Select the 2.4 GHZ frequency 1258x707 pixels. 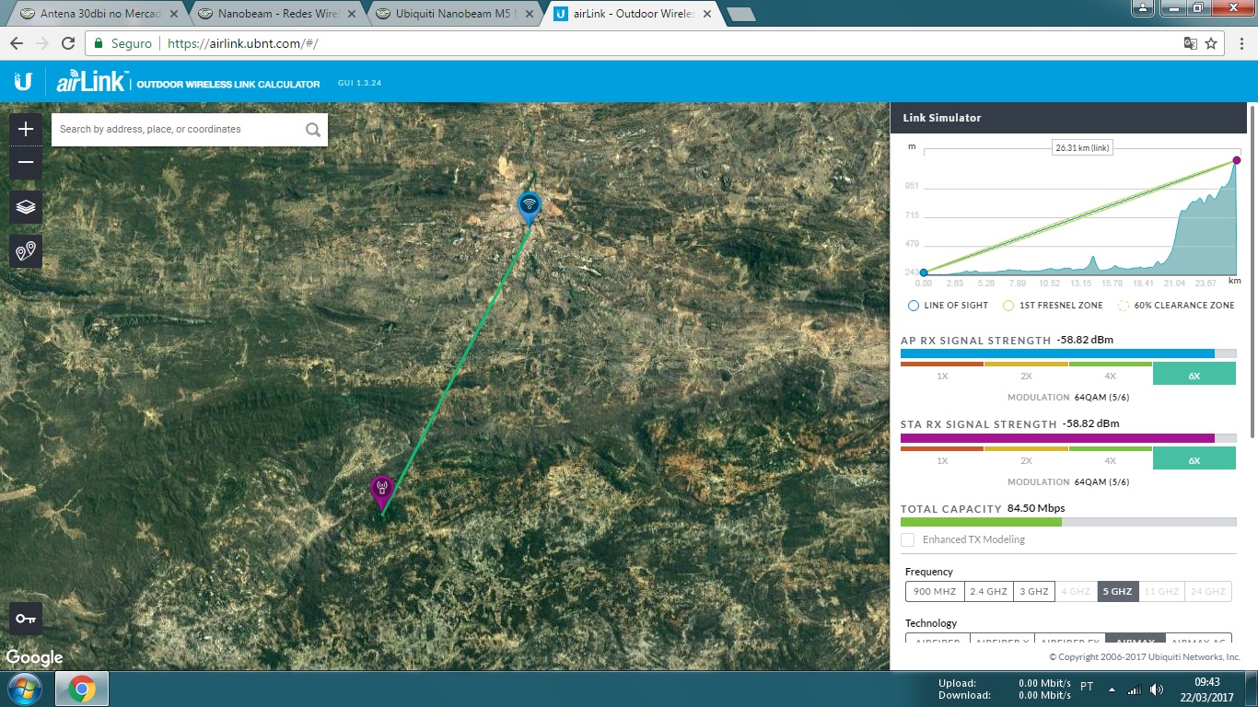(x=988, y=591)
